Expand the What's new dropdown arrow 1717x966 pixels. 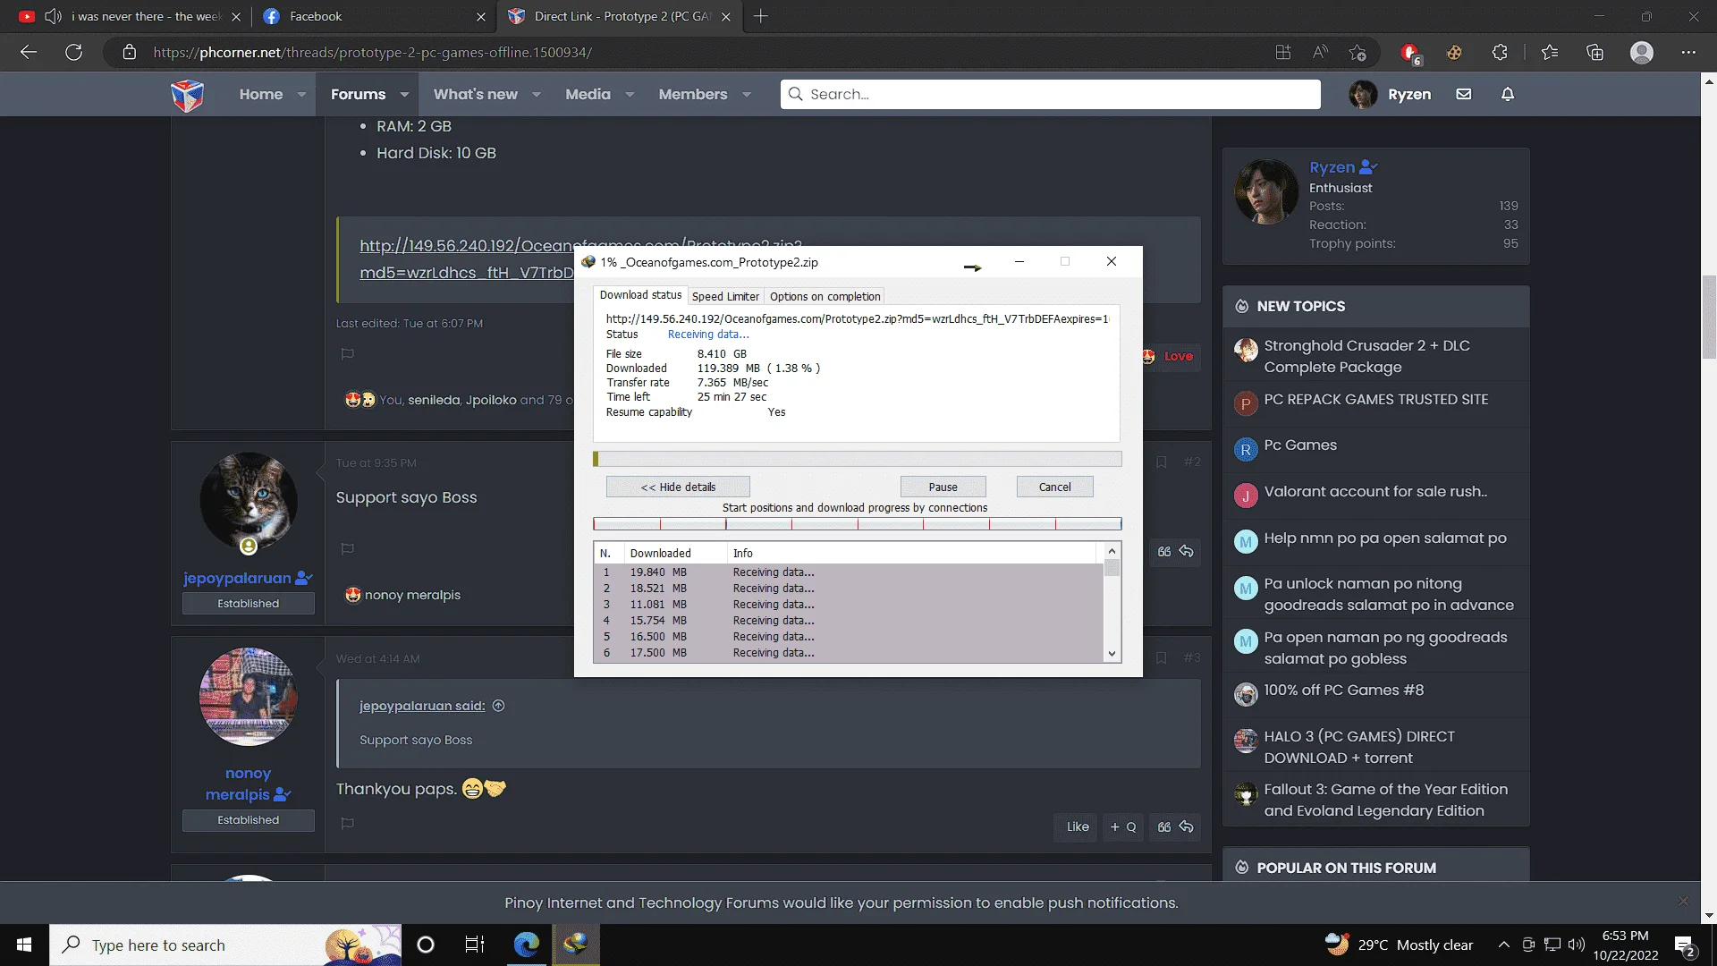click(537, 94)
